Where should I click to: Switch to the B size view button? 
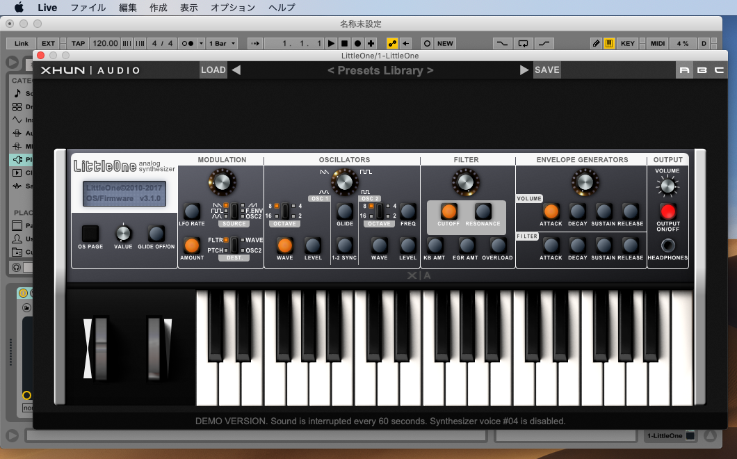[702, 70]
